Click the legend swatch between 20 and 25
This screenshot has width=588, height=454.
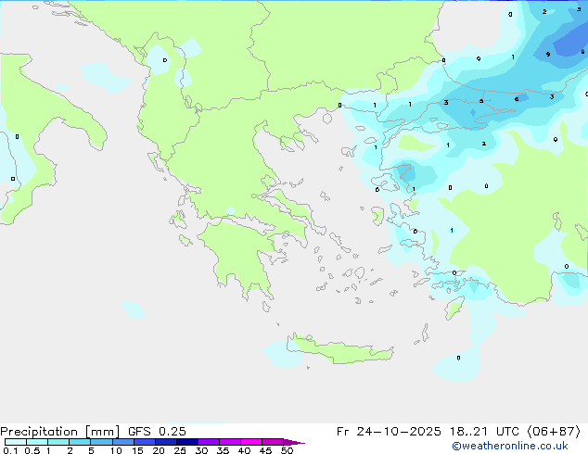coord(166,442)
